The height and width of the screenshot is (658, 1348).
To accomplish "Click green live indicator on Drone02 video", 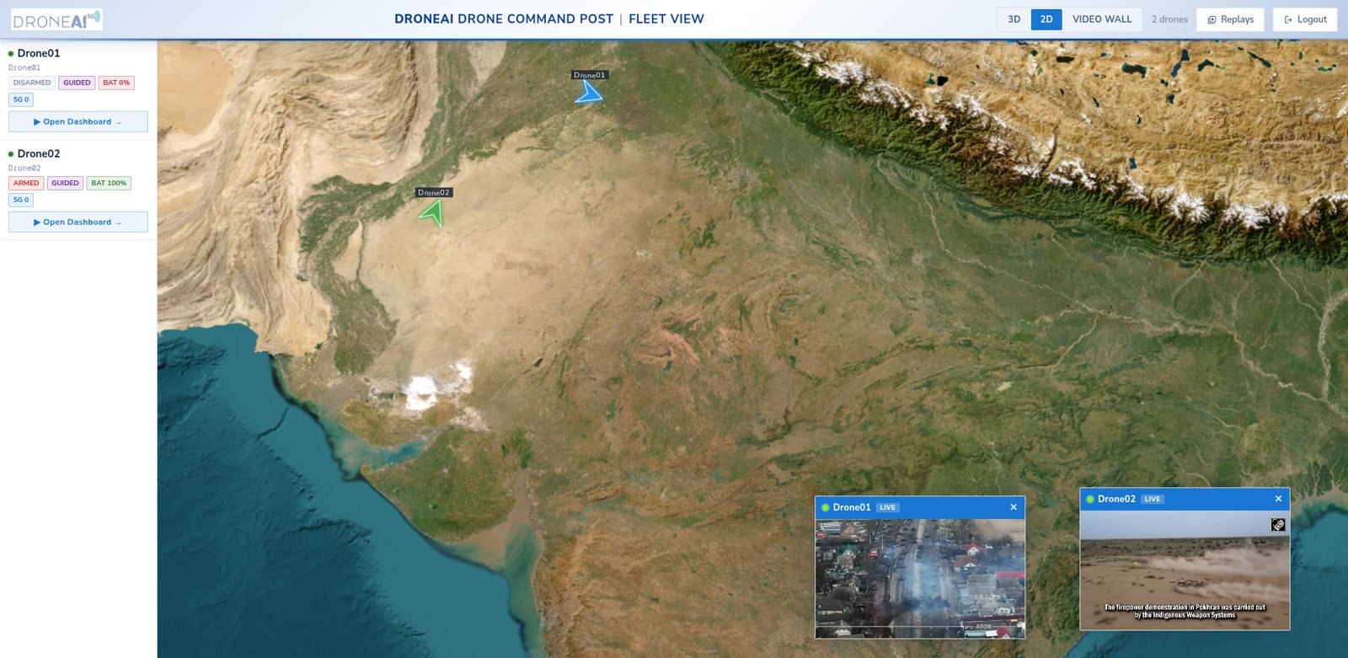I will 1090,499.
